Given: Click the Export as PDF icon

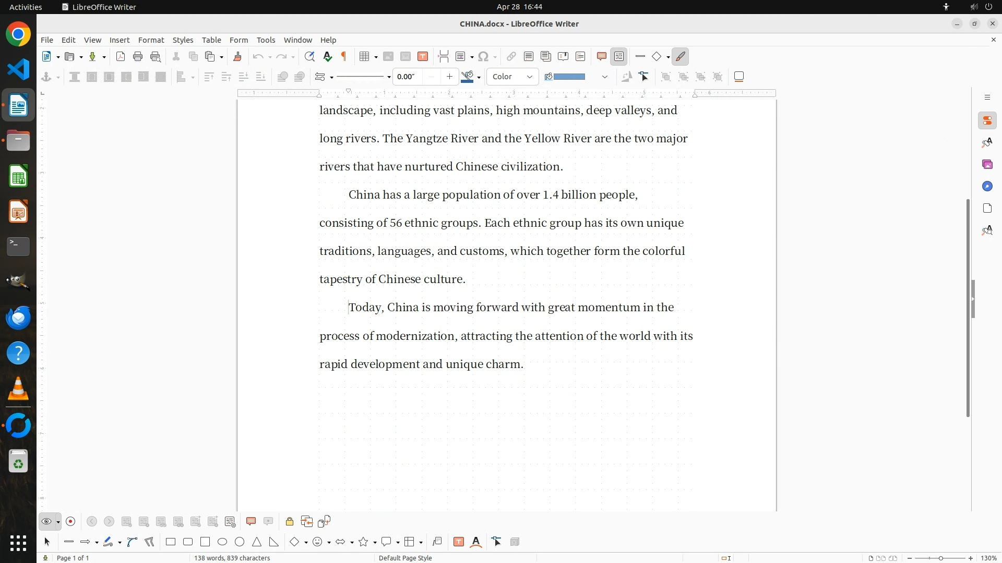Looking at the screenshot, I should tap(121, 56).
